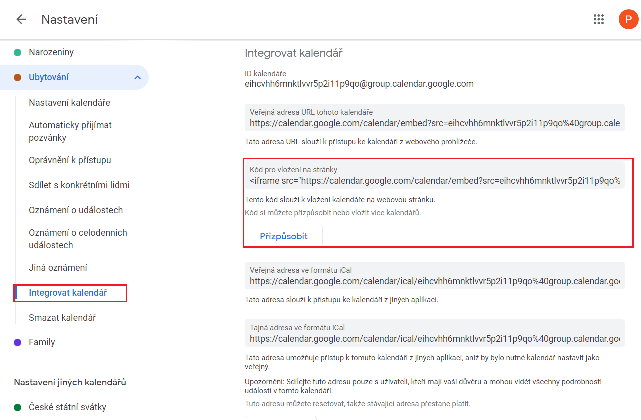This screenshot has width=641, height=420.
Task: Click the back arrow next to Nastavení
Action: coord(21,19)
